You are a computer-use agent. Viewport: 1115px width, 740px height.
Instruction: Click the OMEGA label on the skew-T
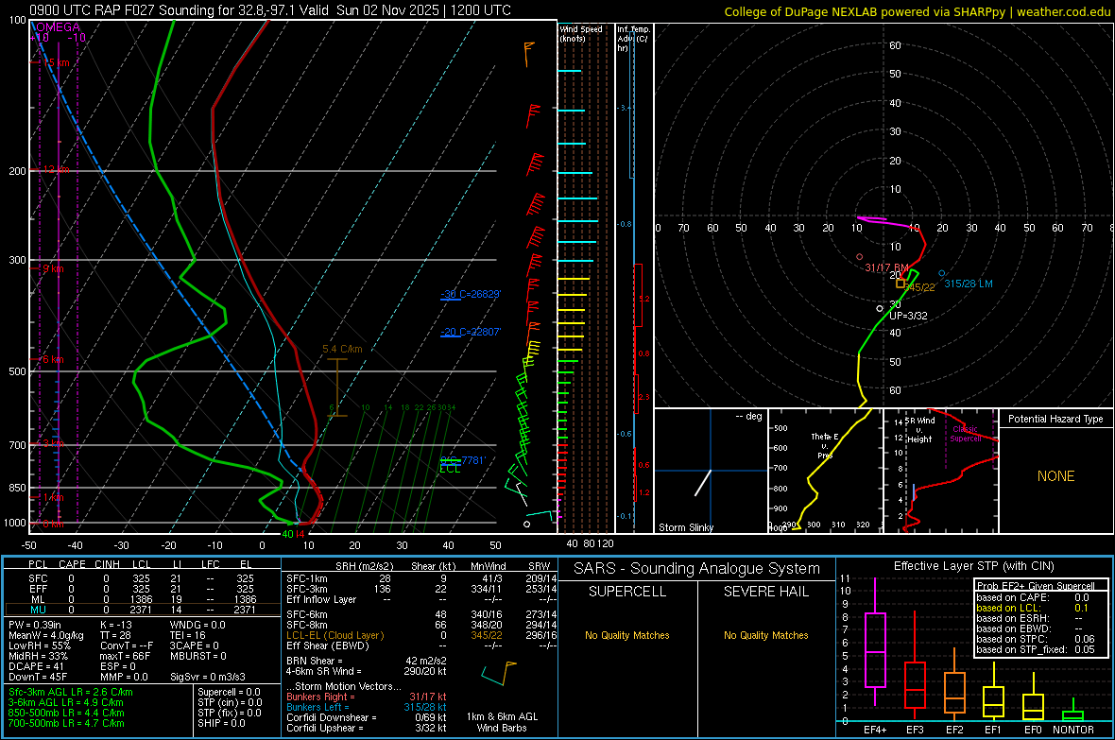[x=58, y=27]
